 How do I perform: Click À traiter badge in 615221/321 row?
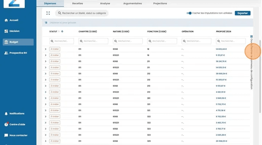click(x=55, y=110)
